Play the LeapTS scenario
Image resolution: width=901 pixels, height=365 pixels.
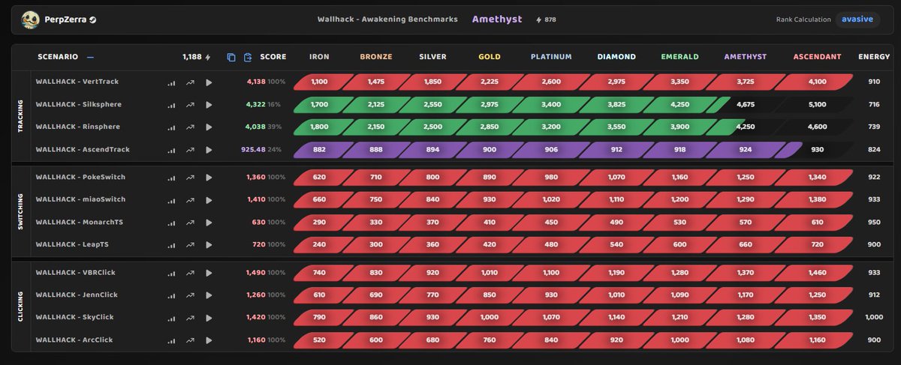pyautogui.click(x=209, y=245)
